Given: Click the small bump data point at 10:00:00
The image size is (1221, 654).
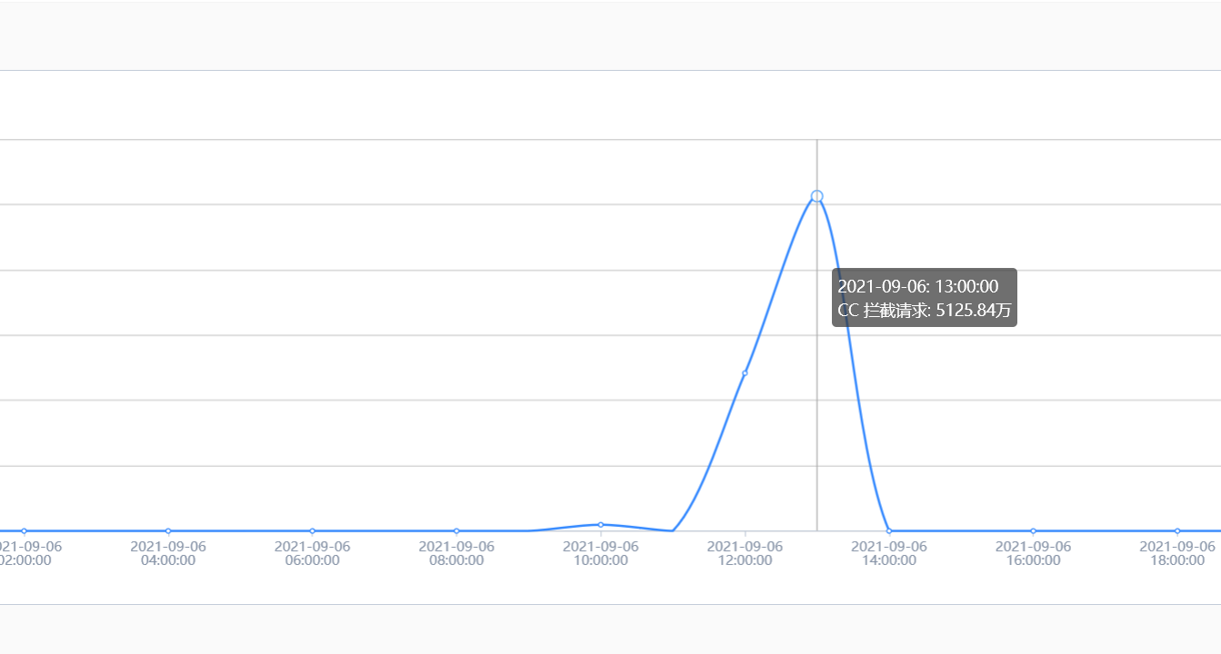Looking at the screenshot, I should (601, 525).
